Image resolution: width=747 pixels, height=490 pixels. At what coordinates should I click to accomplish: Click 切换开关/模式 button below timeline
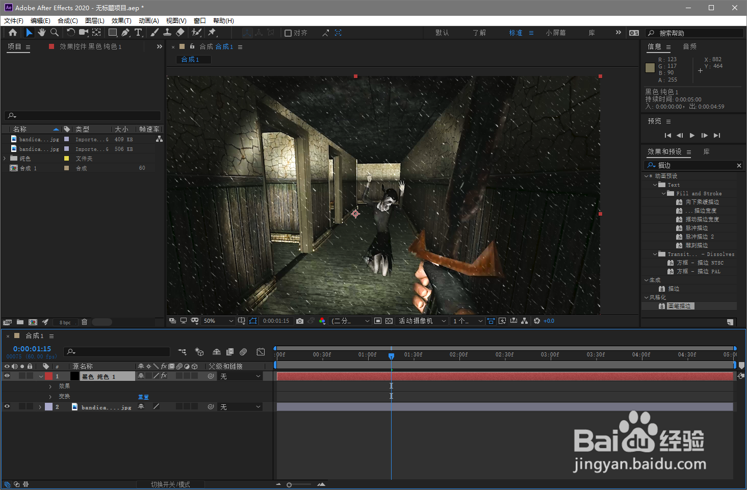click(x=170, y=484)
